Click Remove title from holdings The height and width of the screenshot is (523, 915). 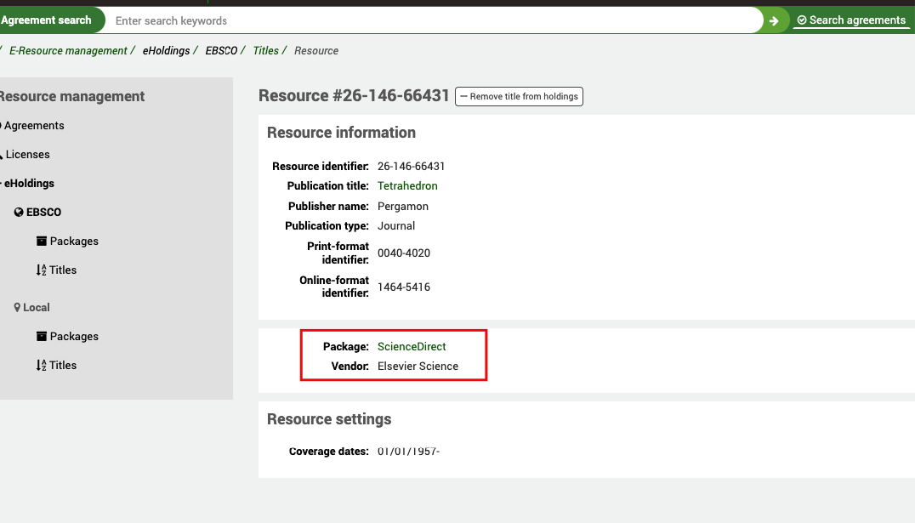(519, 96)
